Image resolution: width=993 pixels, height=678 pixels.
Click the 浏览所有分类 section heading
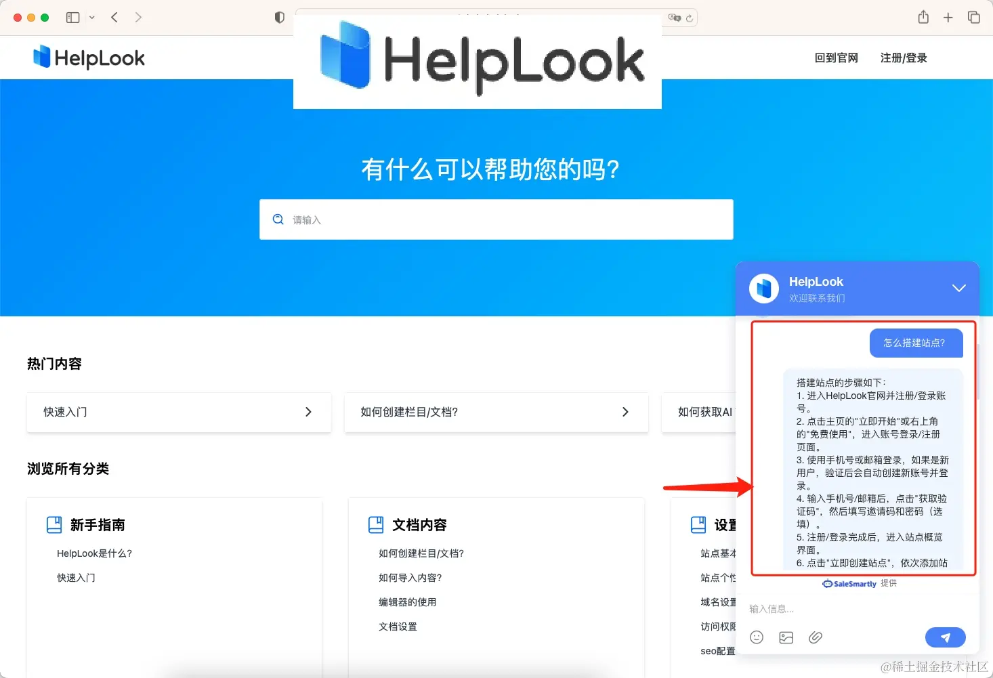coord(68,469)
